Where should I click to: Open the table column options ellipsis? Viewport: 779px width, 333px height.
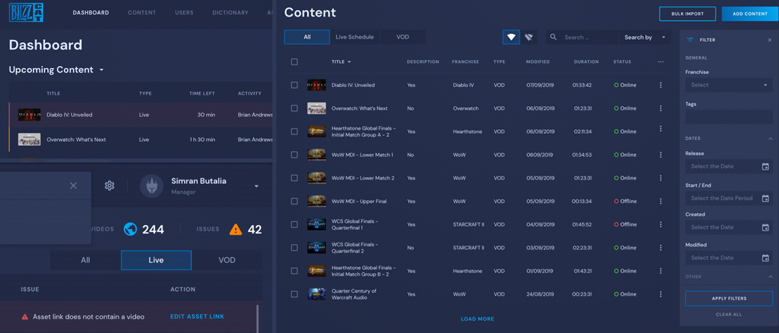pyautogui.click(x=660, y=62)
